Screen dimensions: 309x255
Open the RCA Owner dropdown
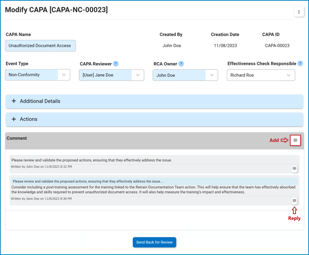[x=212, y=75]
